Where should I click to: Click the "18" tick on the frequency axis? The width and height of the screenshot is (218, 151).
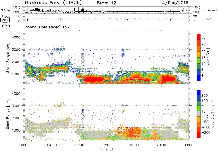click(18, 16)
